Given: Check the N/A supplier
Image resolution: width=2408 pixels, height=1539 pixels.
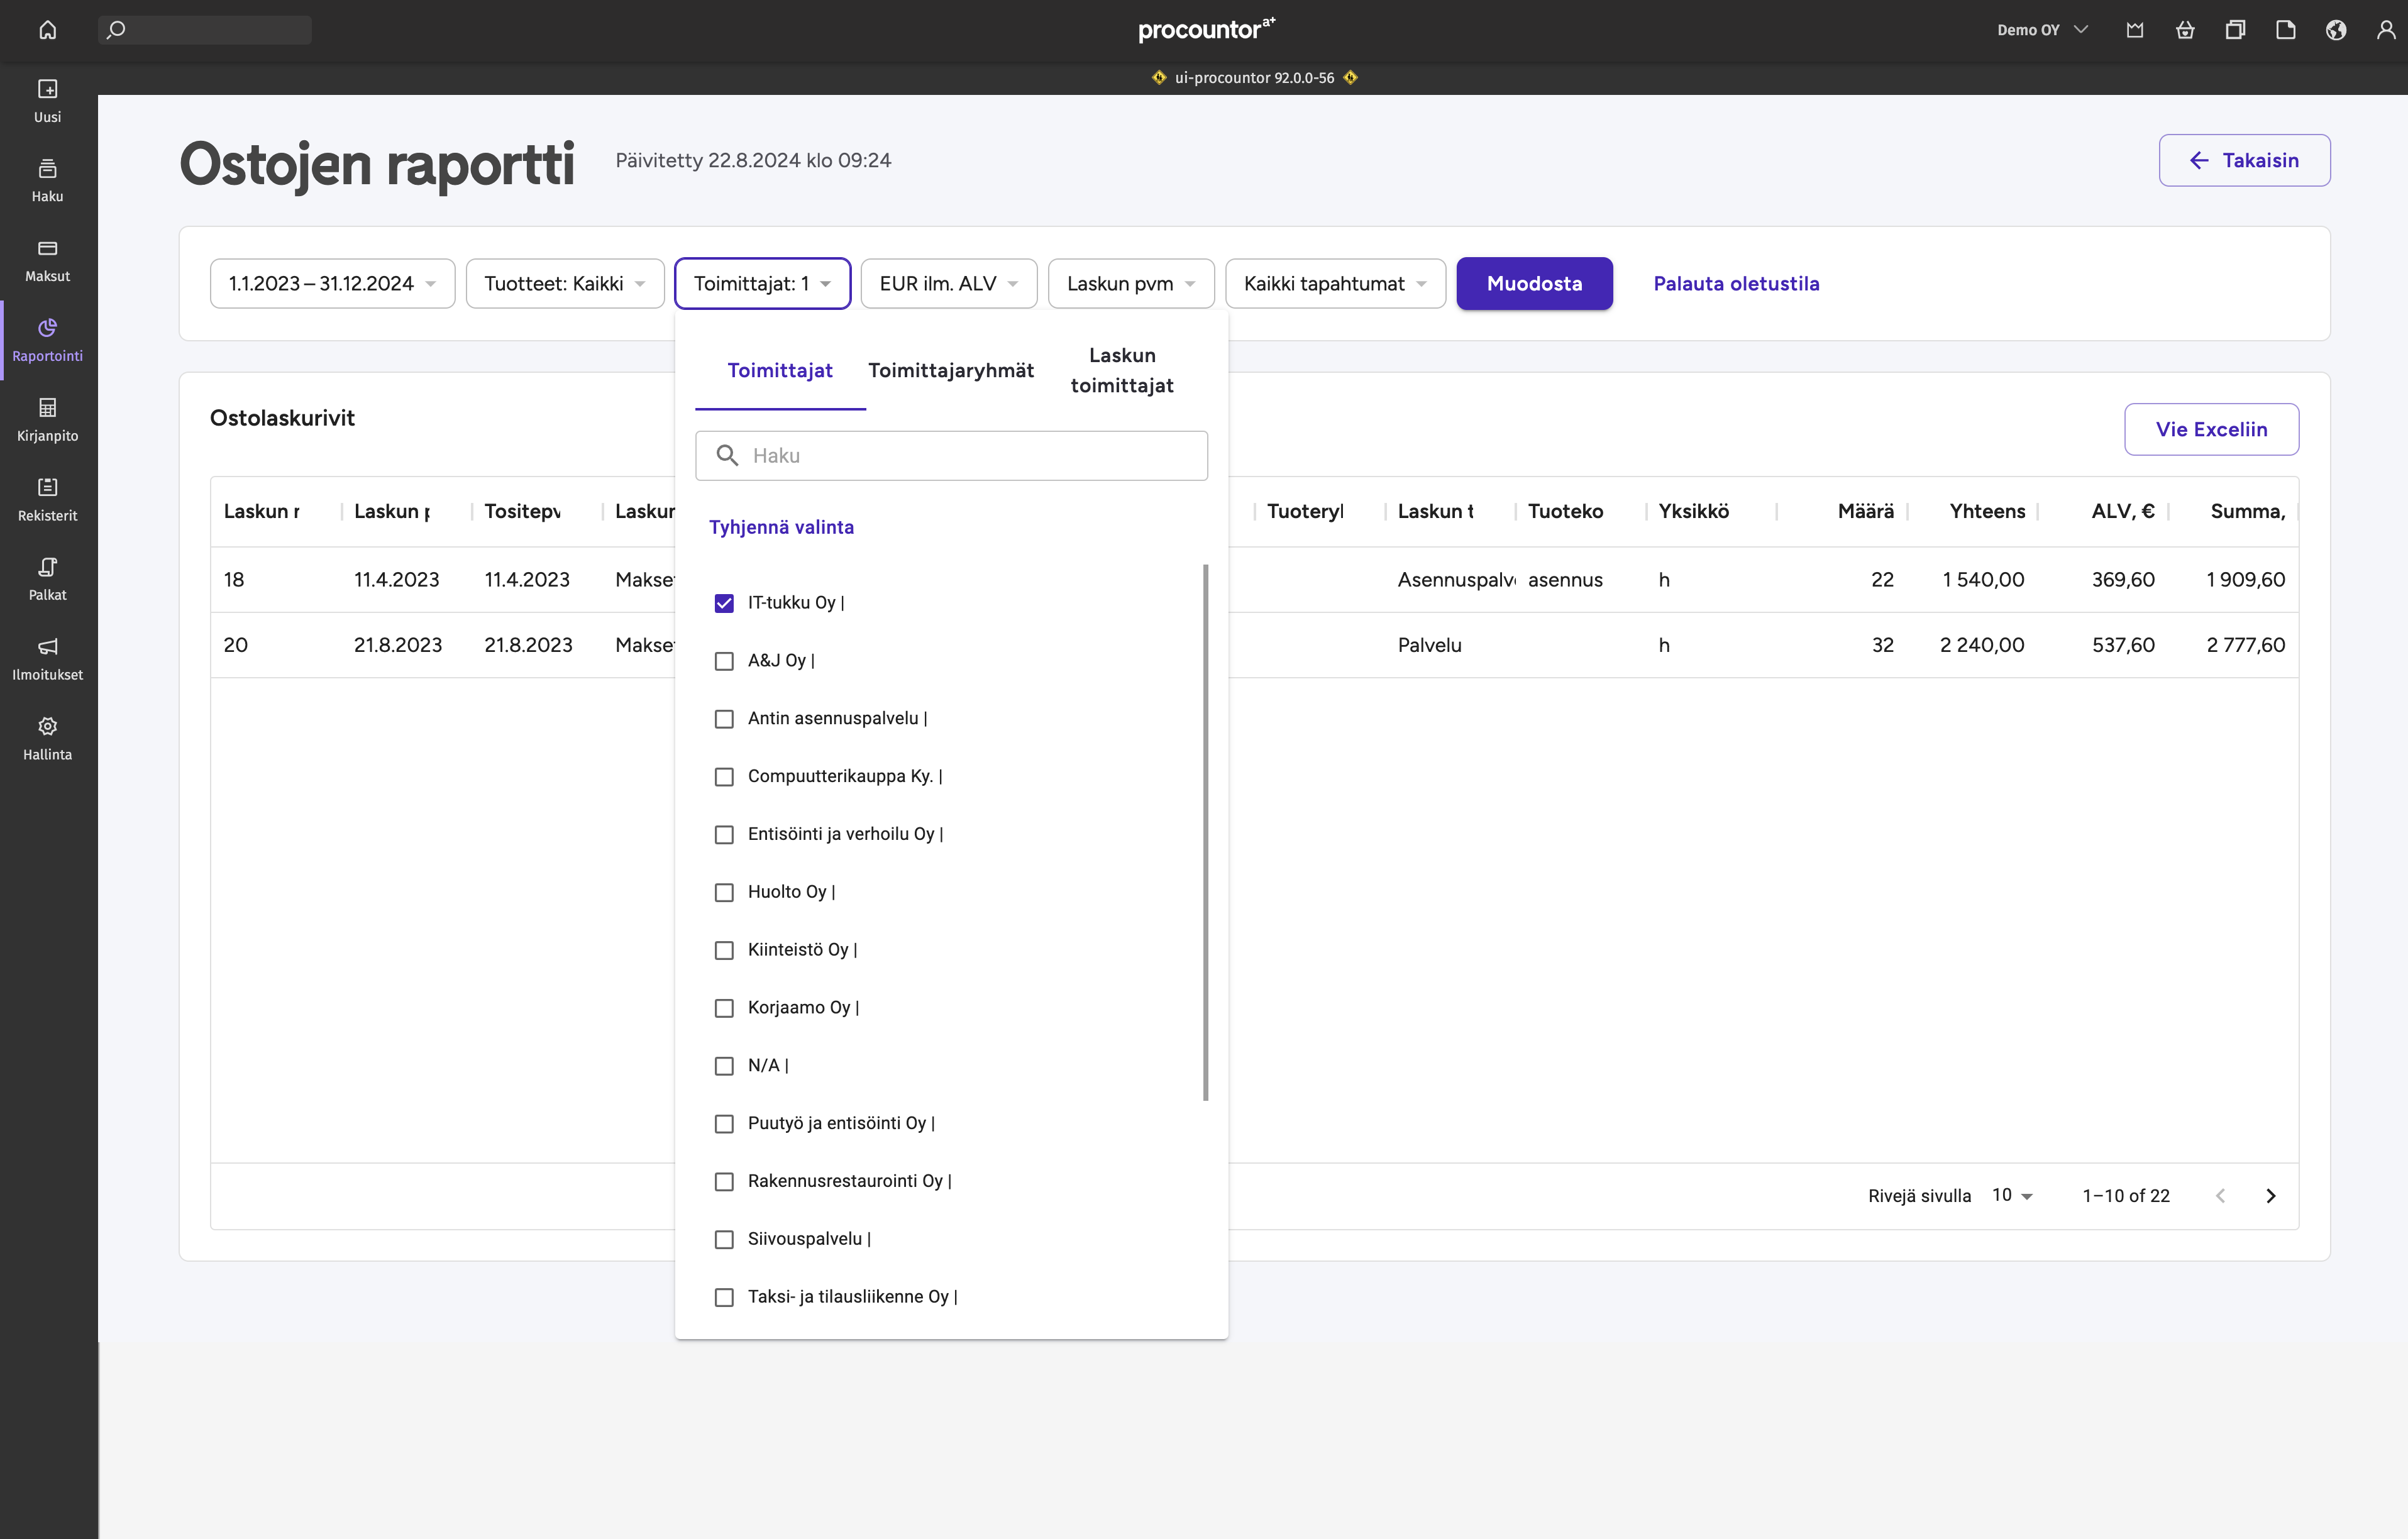Looking at the screenshot, I should coord(724,1066).
